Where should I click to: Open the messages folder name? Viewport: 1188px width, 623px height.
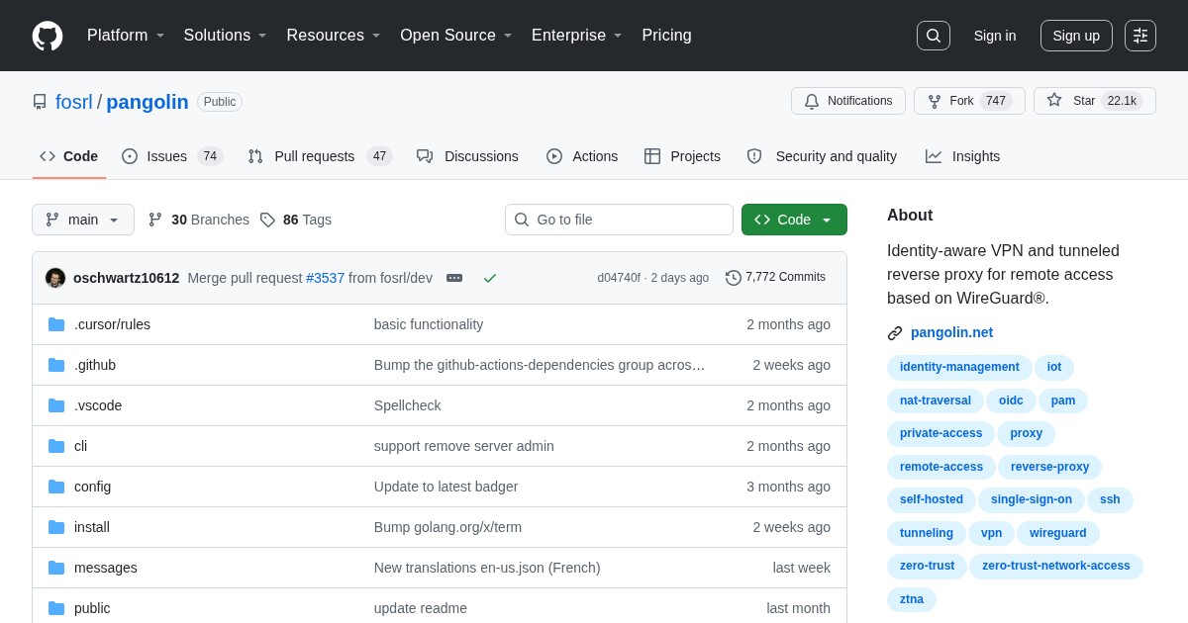coord(106,568)
